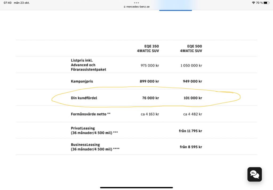
Task: Click the mercedes-benz.se address text
Action: coord(138,7)
